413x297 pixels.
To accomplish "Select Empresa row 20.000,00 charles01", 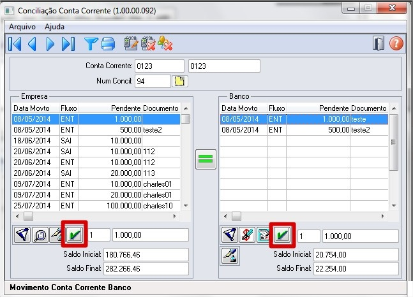I will click(96, 194).
